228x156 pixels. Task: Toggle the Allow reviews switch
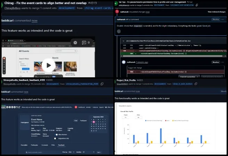tap(56, 135)
